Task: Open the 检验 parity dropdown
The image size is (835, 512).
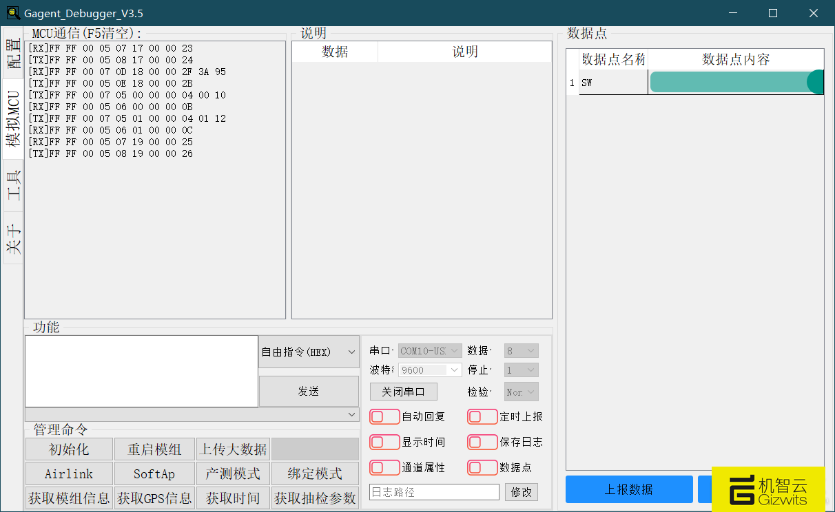Action: [x=521, y=392]
